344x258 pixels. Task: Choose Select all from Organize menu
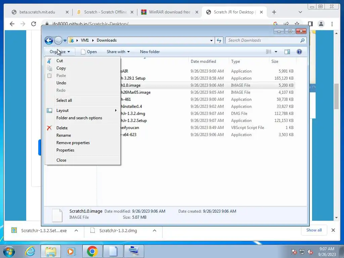pos(83,100)
